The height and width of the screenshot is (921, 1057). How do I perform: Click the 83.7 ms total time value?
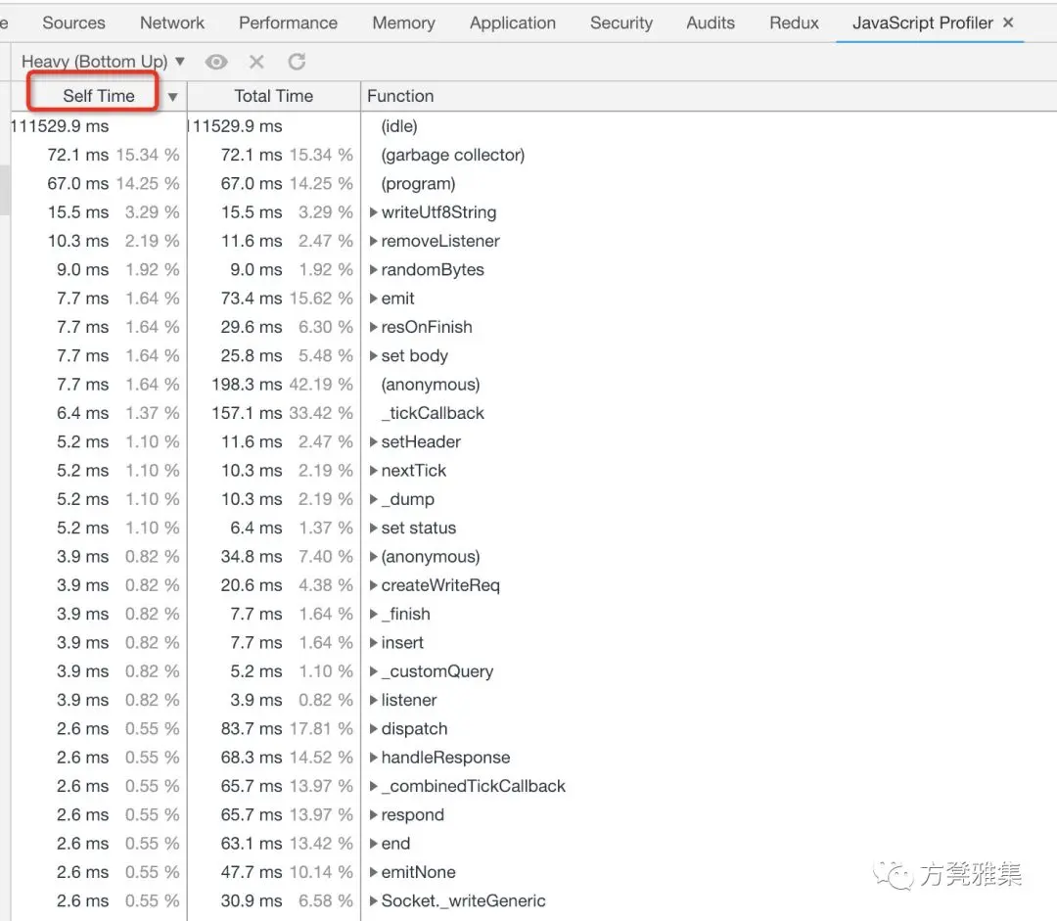(252, 729)
